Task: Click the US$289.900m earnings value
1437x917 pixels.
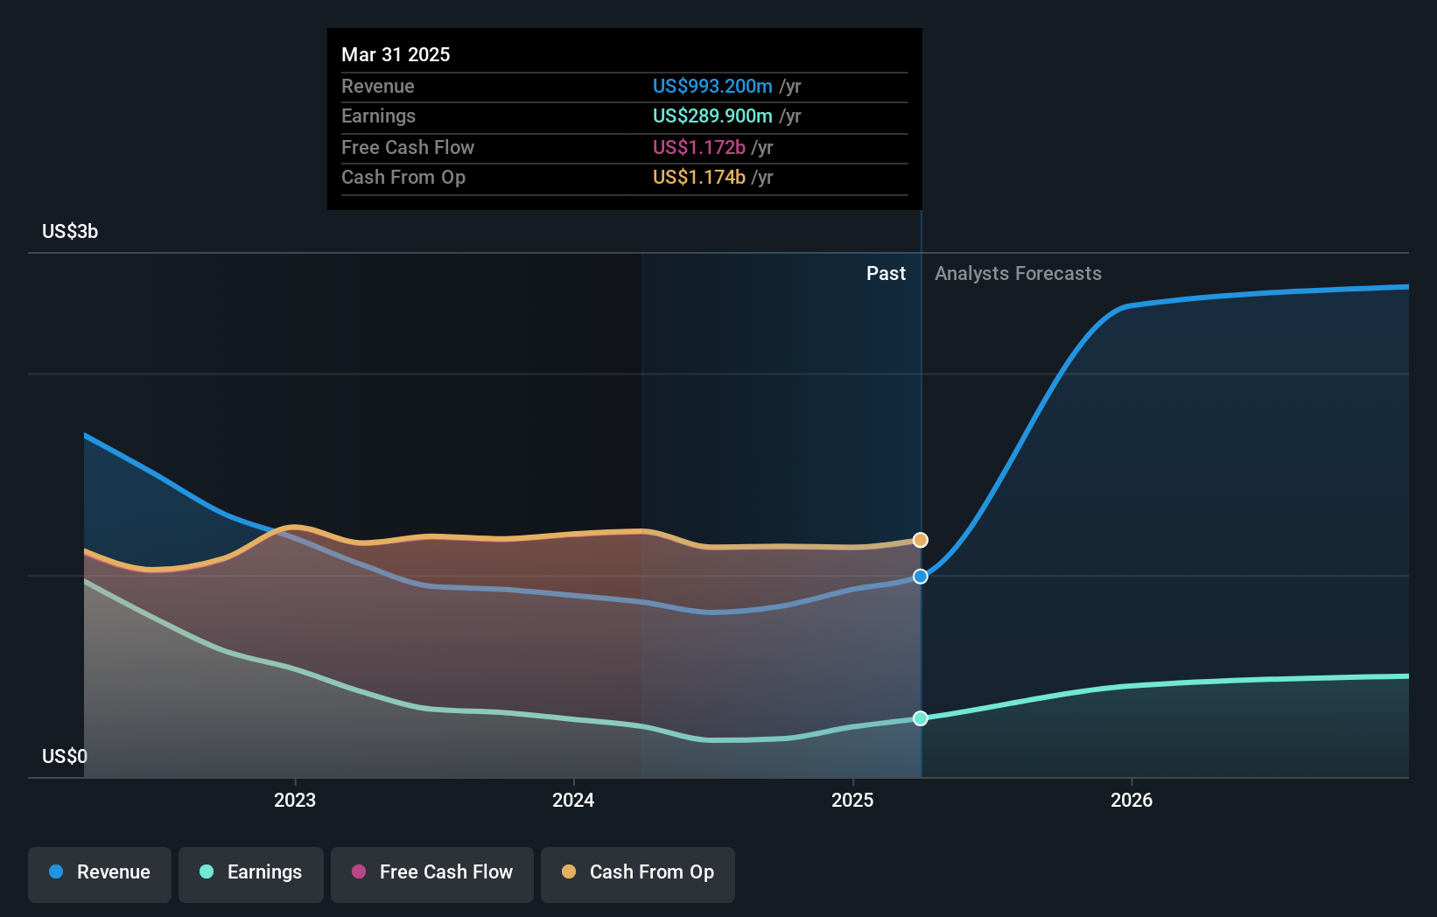Action: (712, 115)
